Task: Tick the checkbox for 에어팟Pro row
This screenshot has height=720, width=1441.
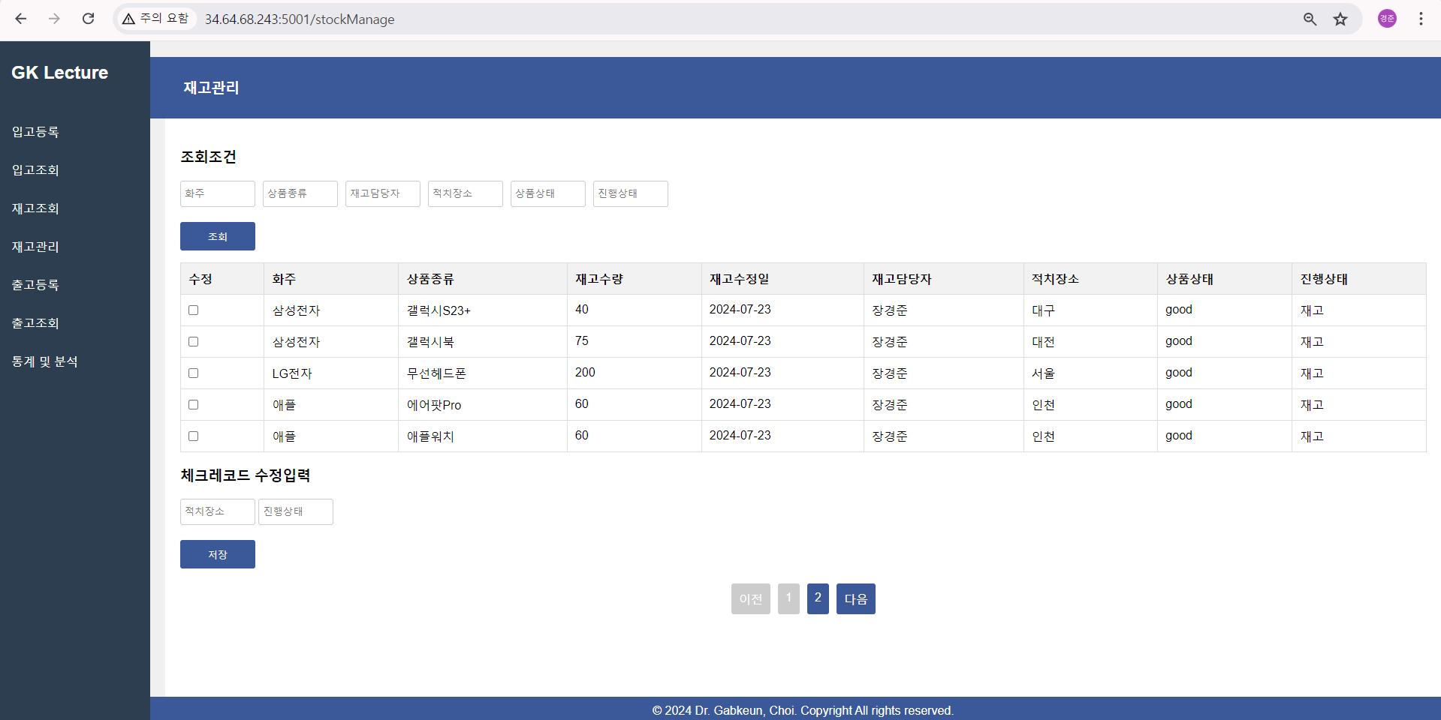Action: coord(193,404)
